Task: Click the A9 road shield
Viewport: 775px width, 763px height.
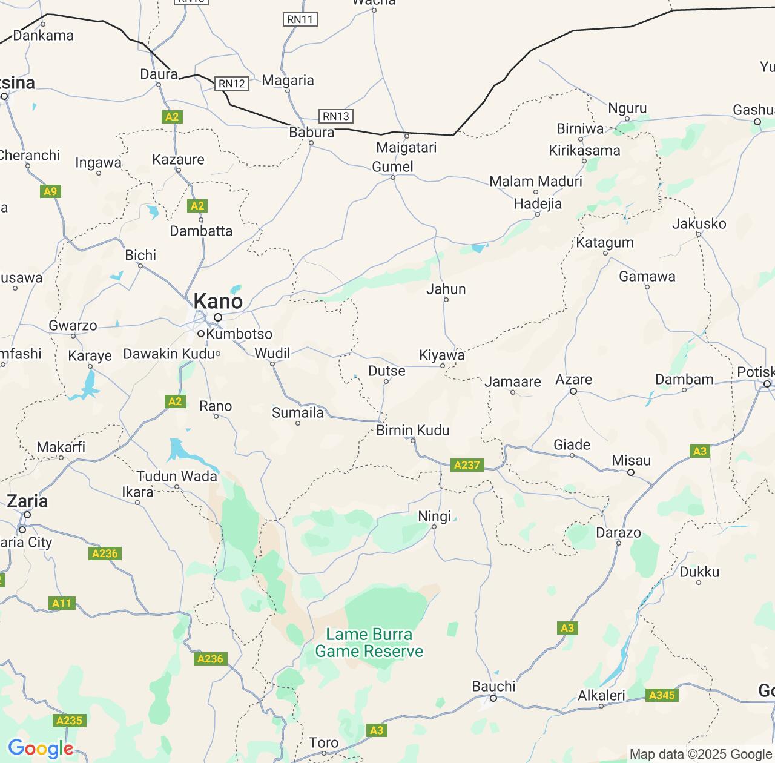Action: [x=50, y=191]
